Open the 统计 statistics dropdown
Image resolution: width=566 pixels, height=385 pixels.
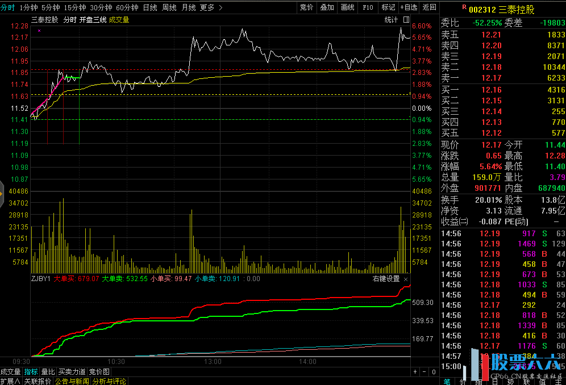point(391,19)
